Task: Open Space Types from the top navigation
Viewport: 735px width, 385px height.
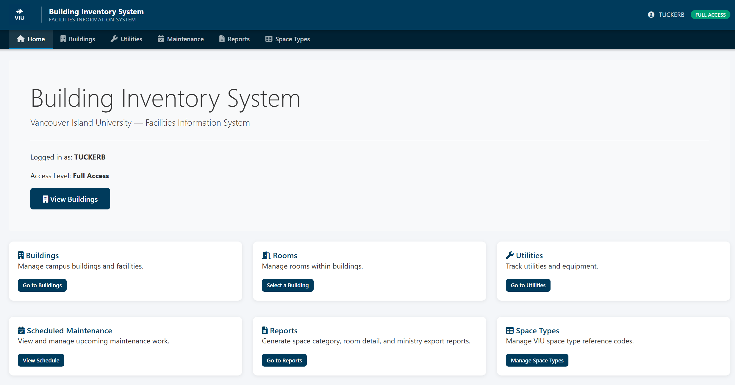Action: pos(292,39)
